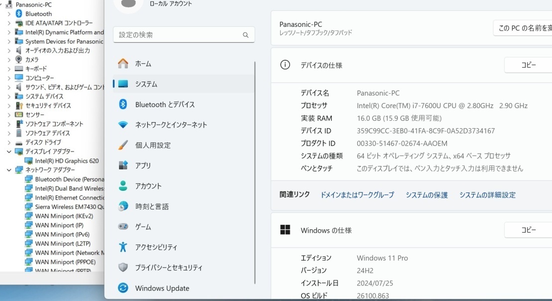Image resolution: width=552 pixels, height=301 pixels.
Task: Expand the Bluetooth node in device tree
Action: coord(9,14)
